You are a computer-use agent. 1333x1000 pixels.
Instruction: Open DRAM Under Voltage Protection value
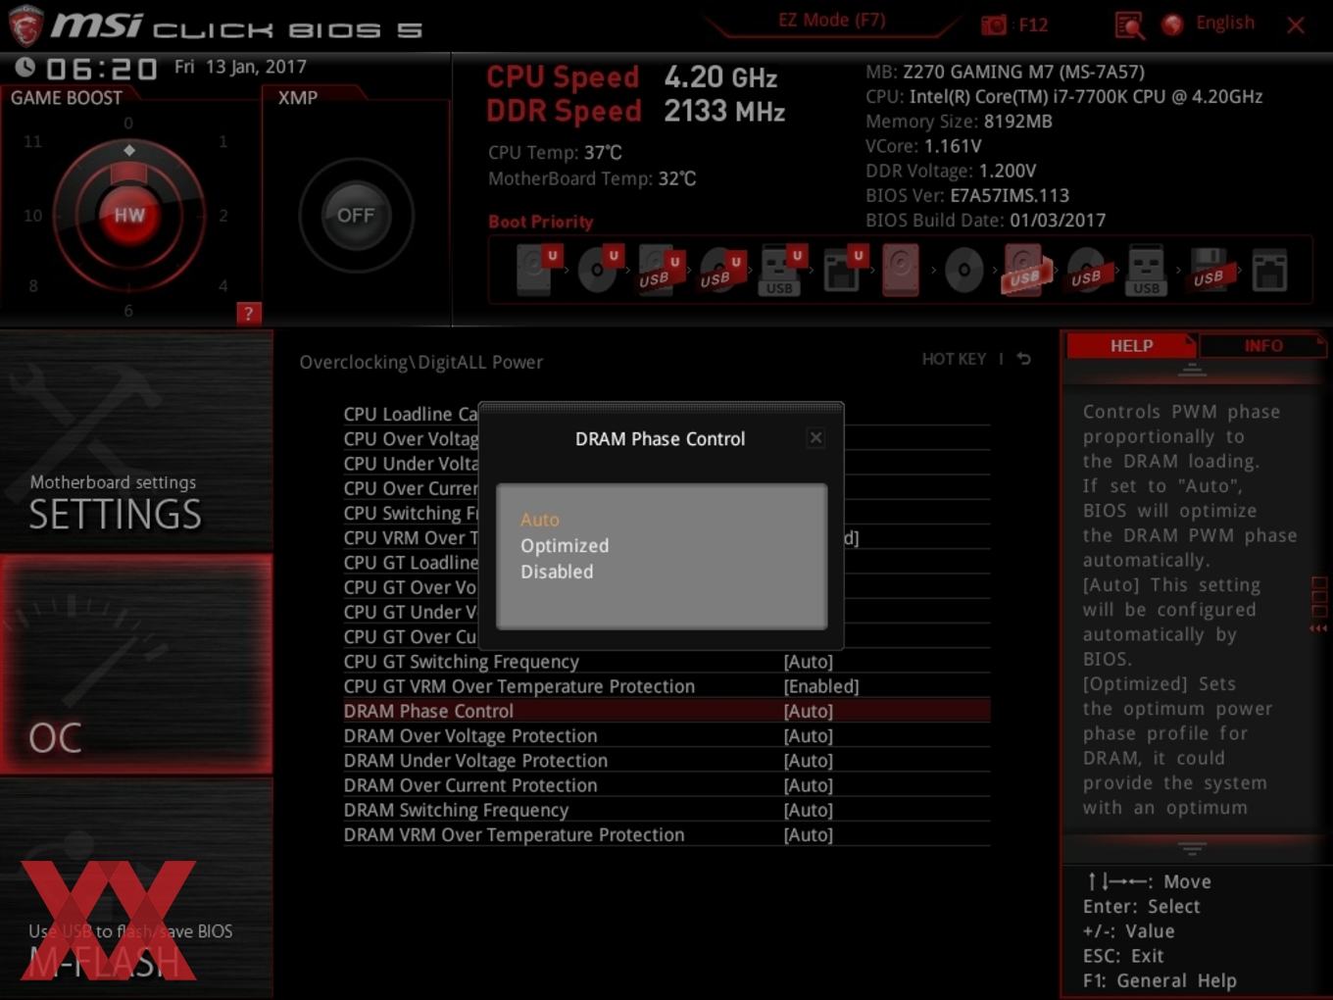(808, 761)
